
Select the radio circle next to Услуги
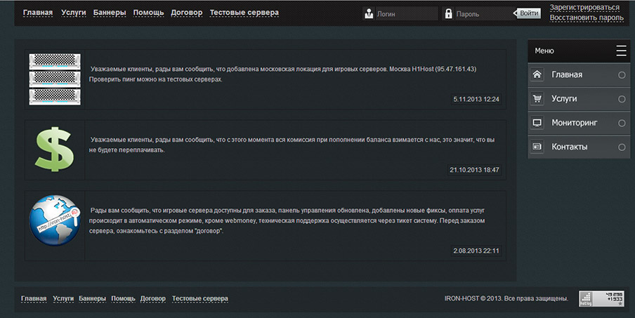(622, 99)
